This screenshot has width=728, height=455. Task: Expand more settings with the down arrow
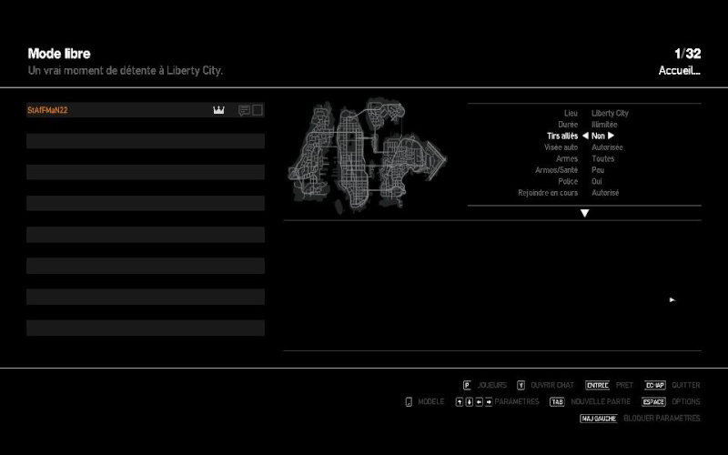coord(584,213)
